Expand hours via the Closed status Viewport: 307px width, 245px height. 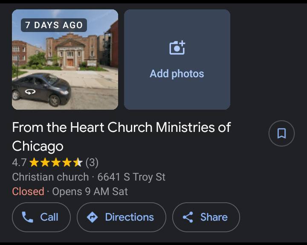(28, 192)
